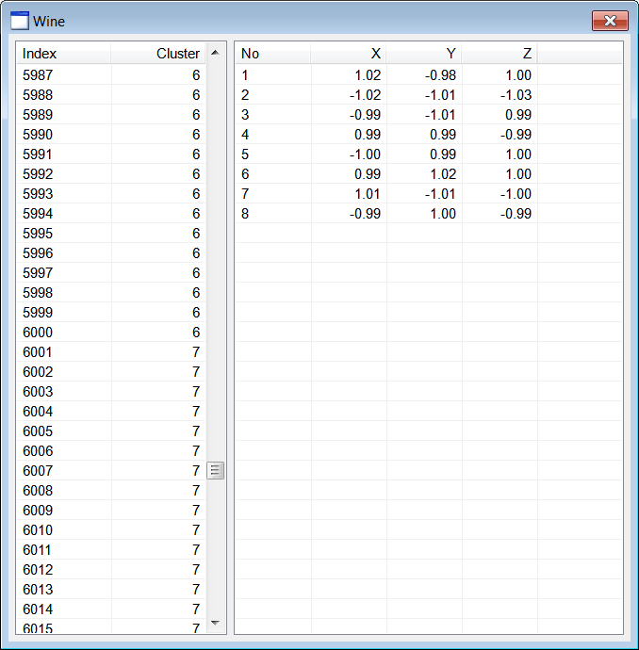The height and width of the screenshot is (650, 639).
Task: Select row No 5 in right table
Action: 429,154
